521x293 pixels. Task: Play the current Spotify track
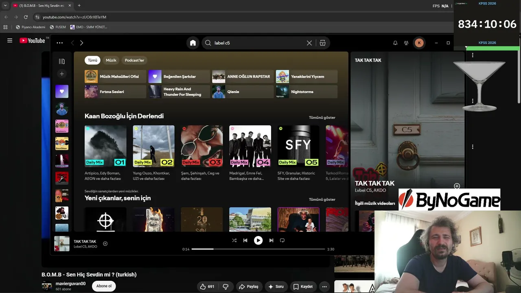[x=258, y=241]
